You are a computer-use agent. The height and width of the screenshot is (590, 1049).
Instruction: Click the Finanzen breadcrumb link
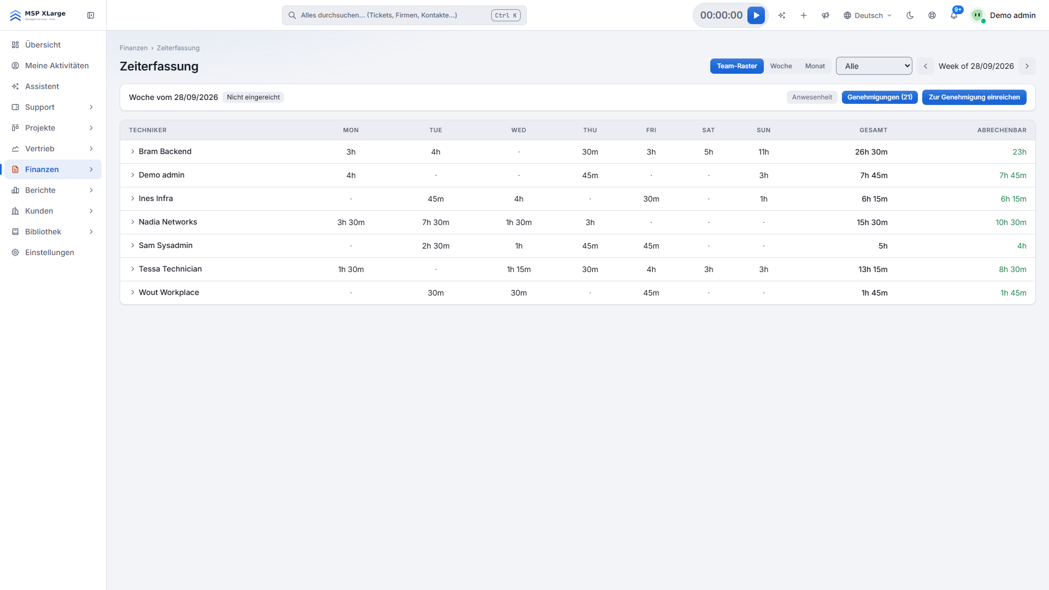pyautogui.click(x=133, y=48)
